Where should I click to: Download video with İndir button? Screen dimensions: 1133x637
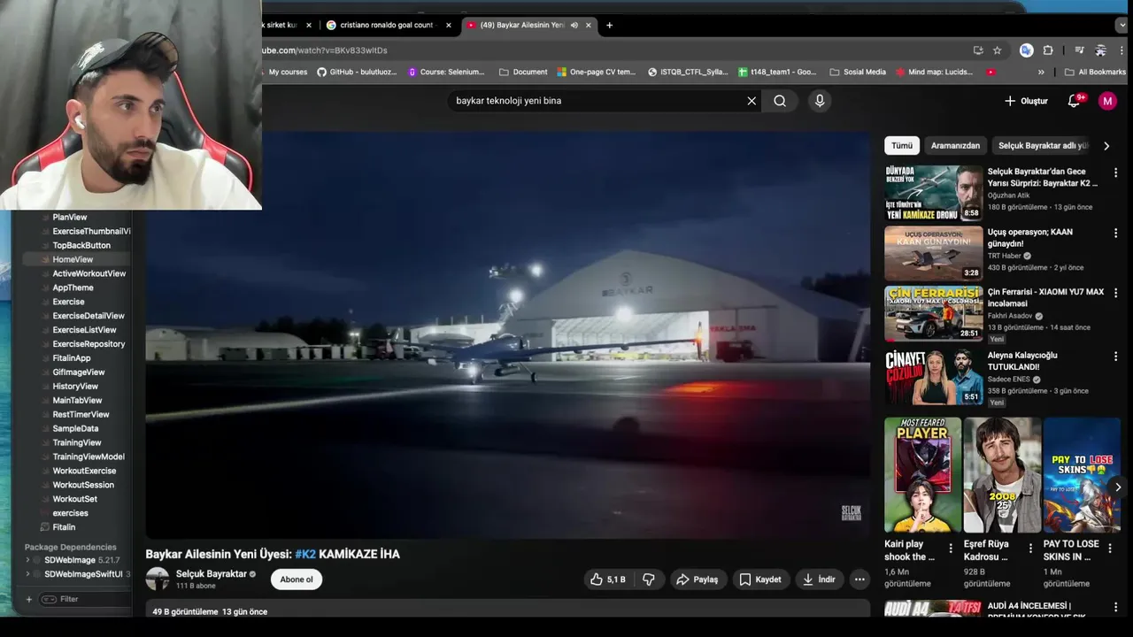[x=819, y=579]
